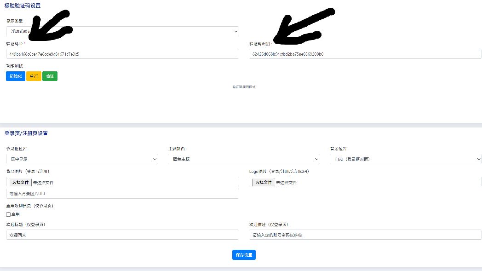Click the 保存设置 (Save Settings) button
The height and width of the screenshot is (271, 482).
244,255
